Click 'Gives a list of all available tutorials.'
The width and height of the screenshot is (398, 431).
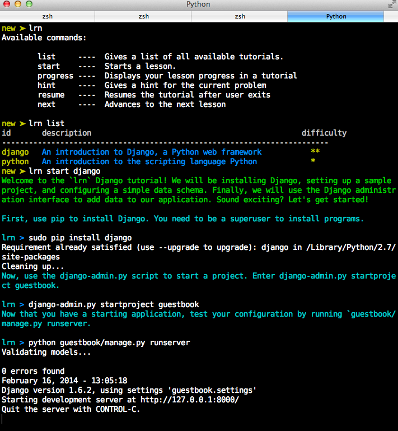coord(194,57)
